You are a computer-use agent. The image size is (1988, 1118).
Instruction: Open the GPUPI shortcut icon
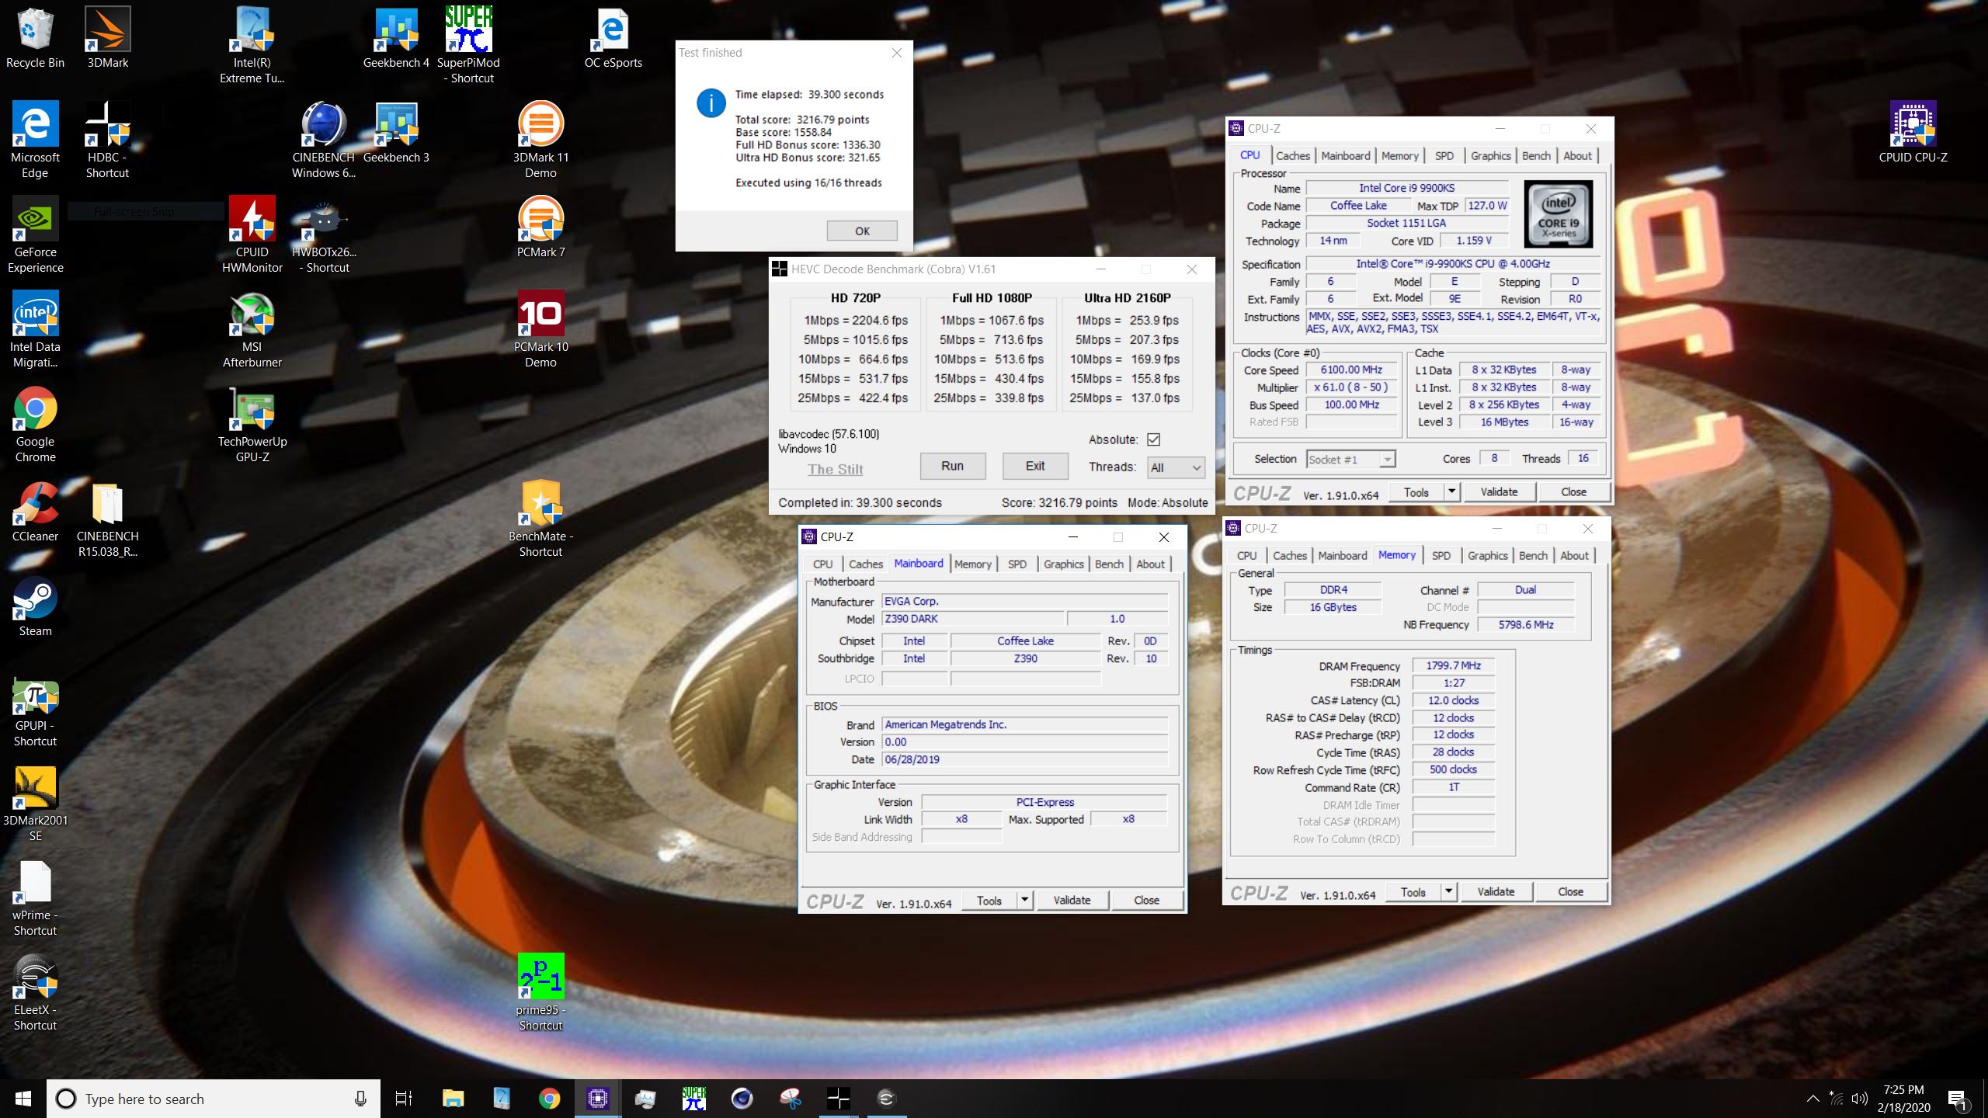tap(36, 708)
